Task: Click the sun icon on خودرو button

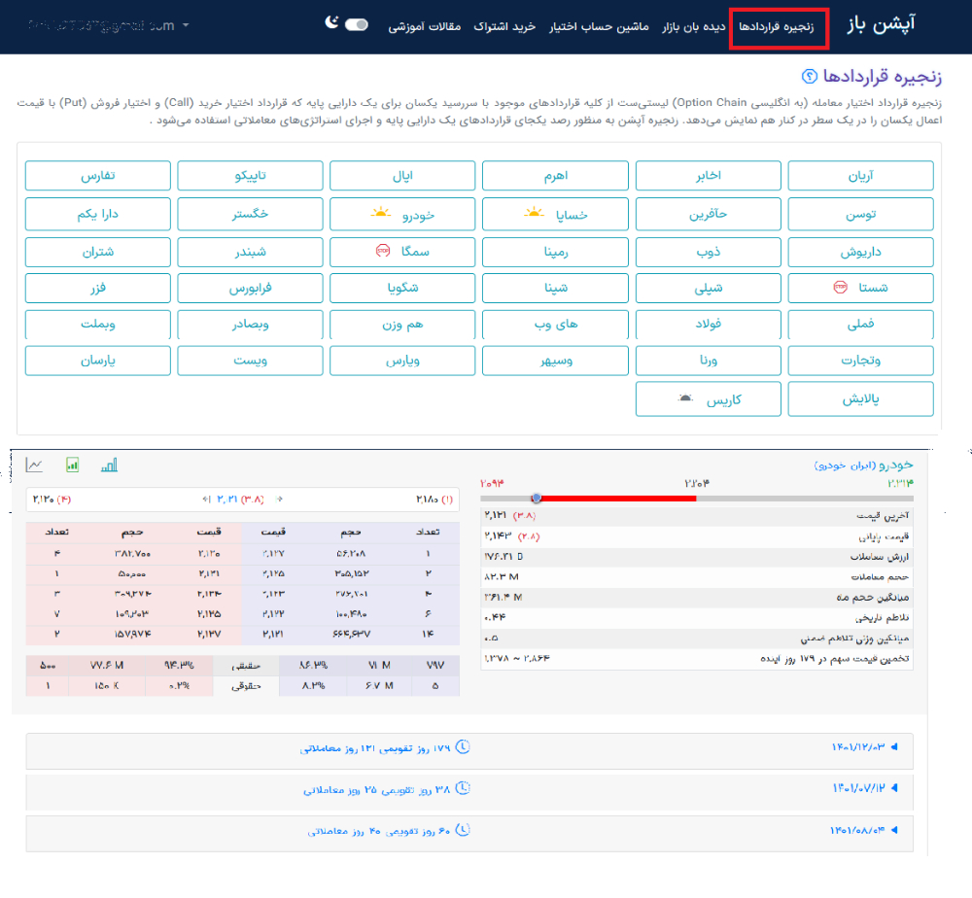Action: pos(381,213)
